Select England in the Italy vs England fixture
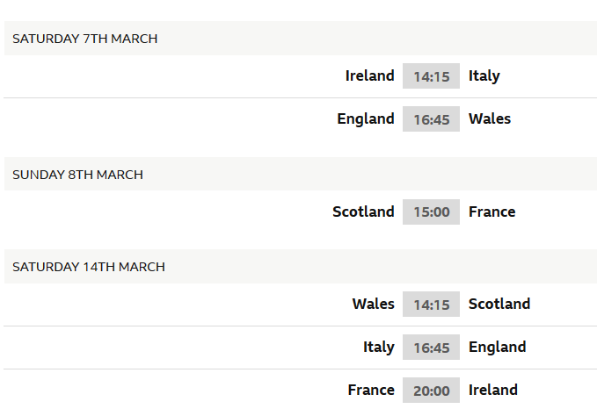 [498, 348]
